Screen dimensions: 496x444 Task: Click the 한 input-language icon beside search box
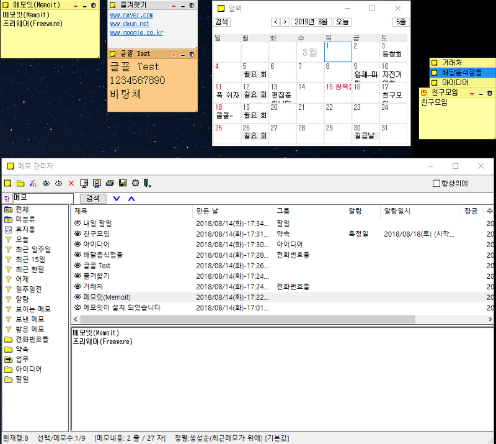pos(7,199)
